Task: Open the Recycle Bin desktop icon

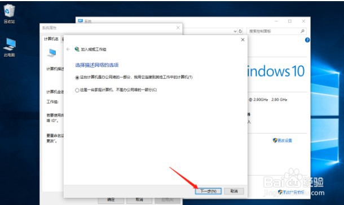Action: point(9,14)
